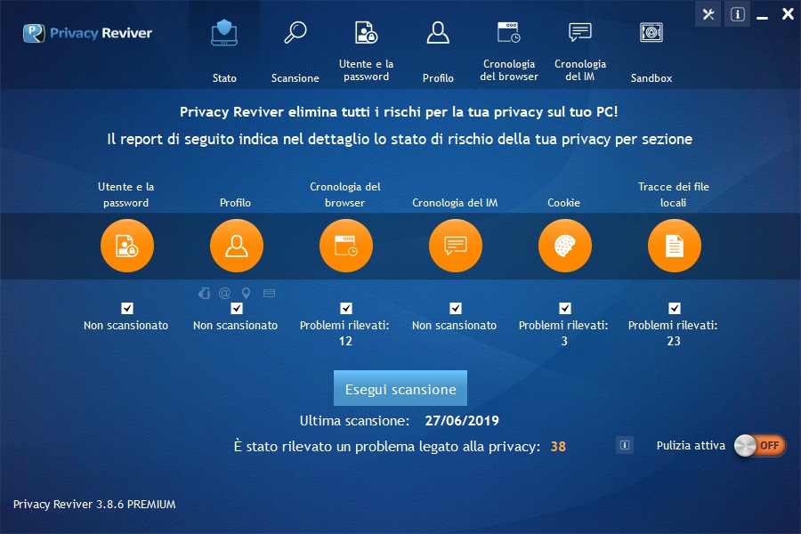
Task: Open the Sandbox tab
Action: pyautogui.click(x=651, y=50)
